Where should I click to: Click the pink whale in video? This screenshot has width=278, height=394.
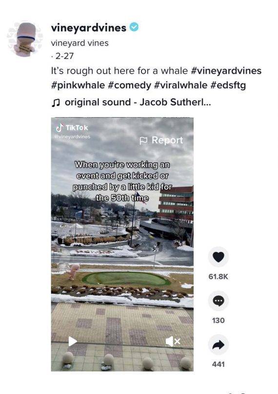(x=73, y=271)
